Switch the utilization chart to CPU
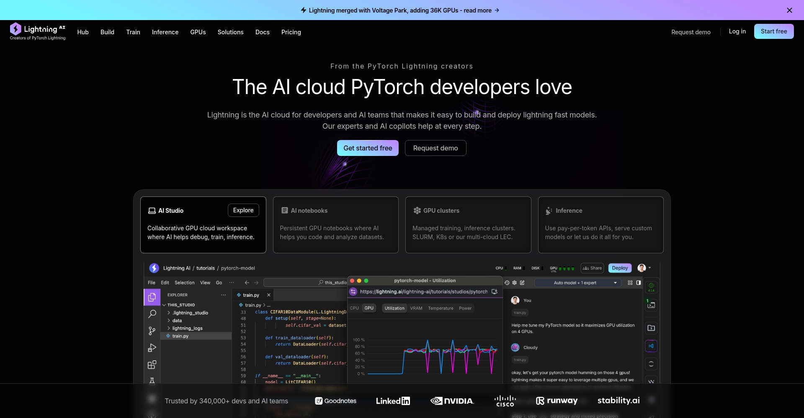This screenshot has height=418, width=804. [x=354, y=308]
